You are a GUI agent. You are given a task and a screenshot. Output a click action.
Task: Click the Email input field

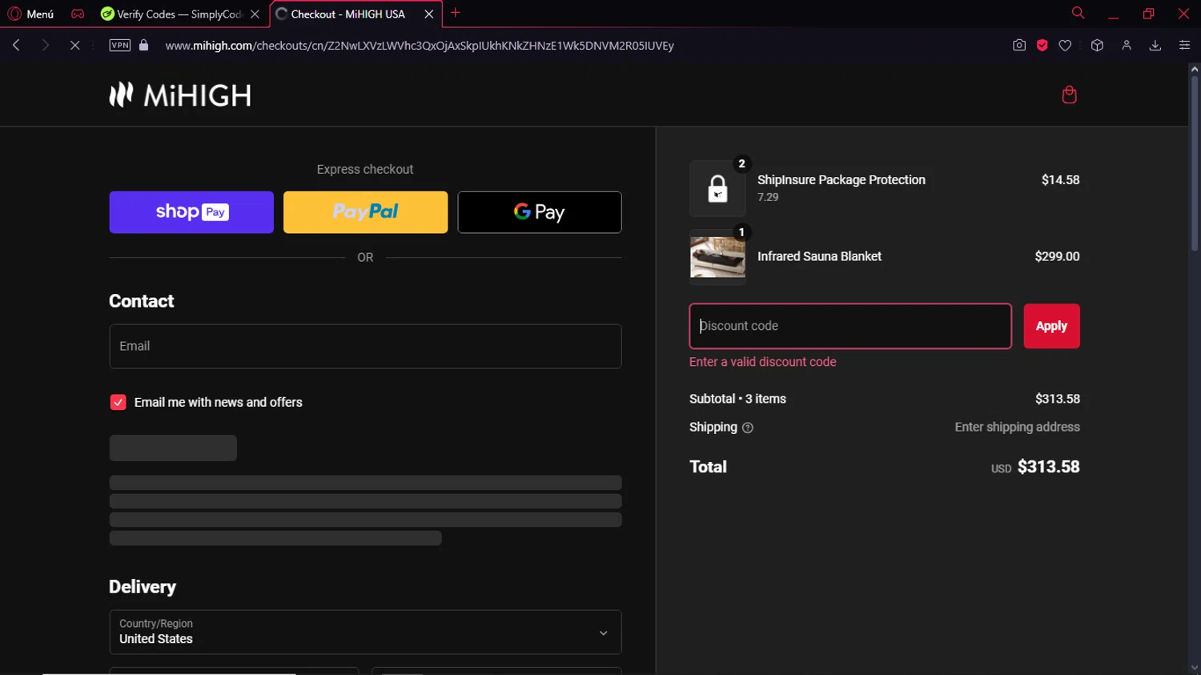[365, 346]
